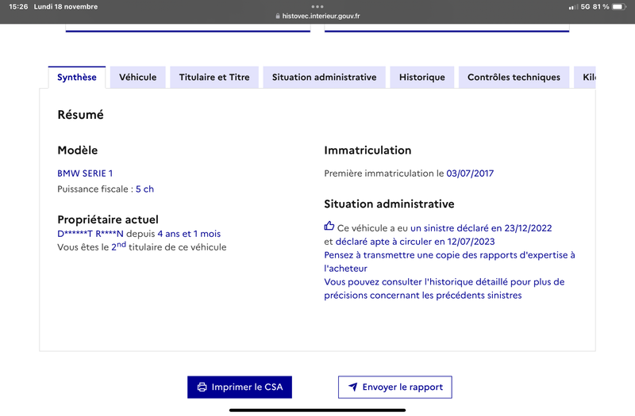The height and width of the screenshot is (416, 635).
Task: Tap the home indicator bar at bottom
Action: [x=317, y=410]
